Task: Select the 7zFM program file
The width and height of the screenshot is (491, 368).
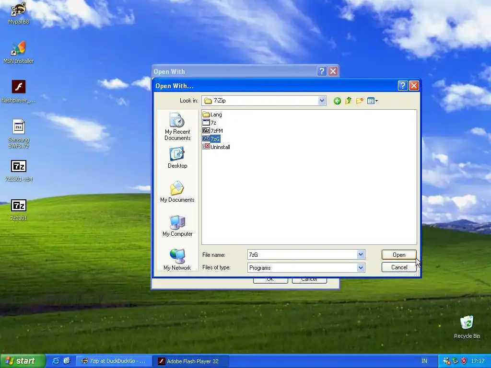Action: coord(213,131)
